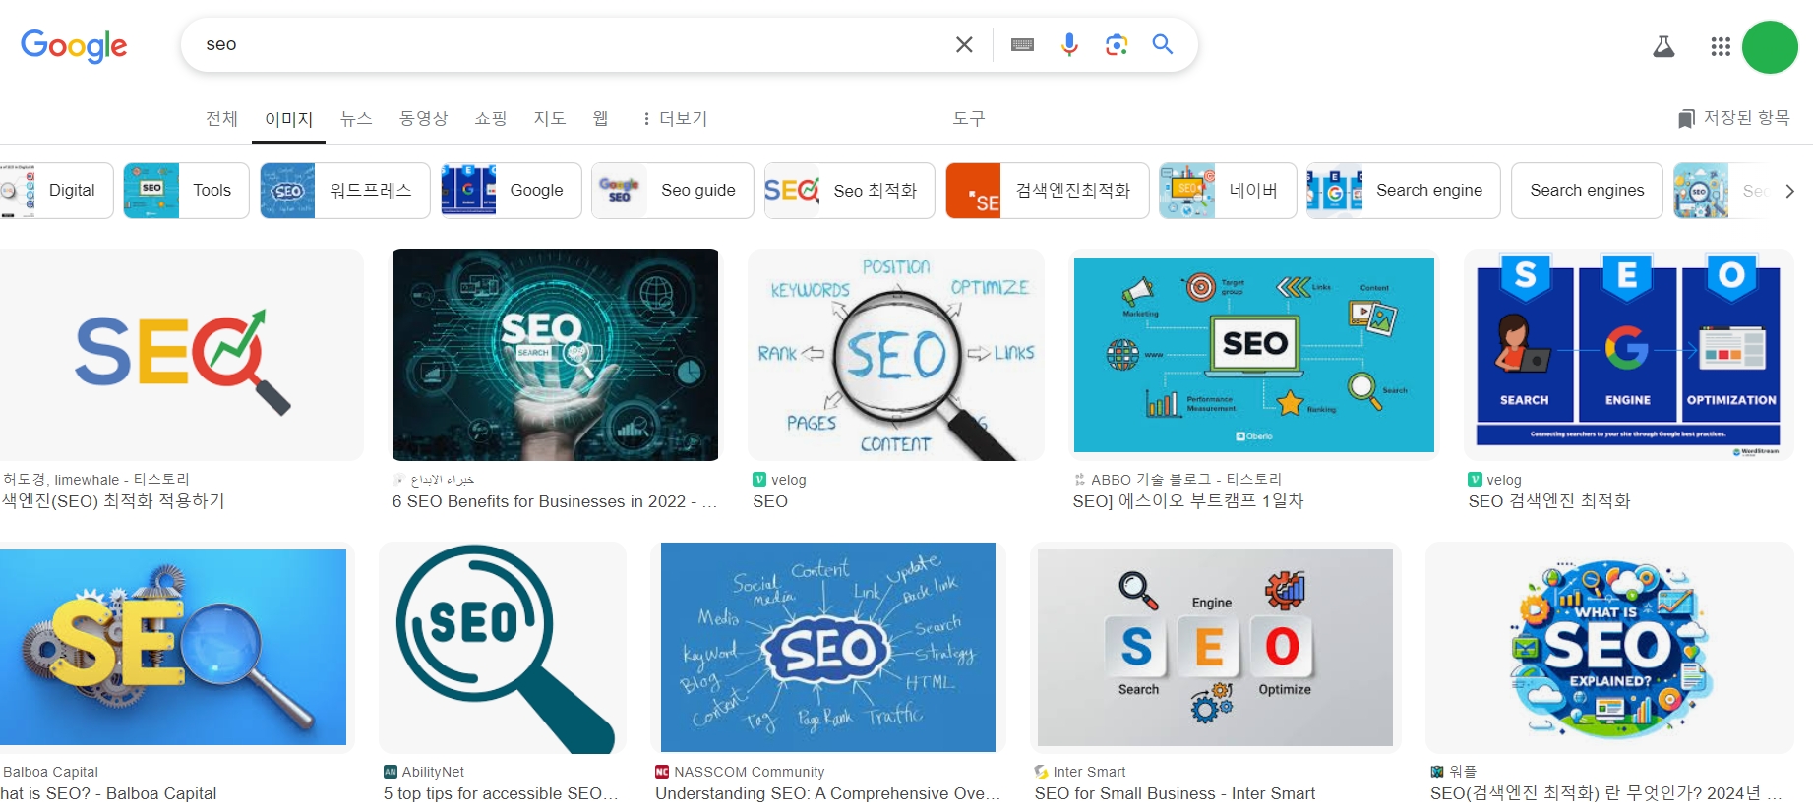
Task: Open the 도구 search tools
Action: 970,118
